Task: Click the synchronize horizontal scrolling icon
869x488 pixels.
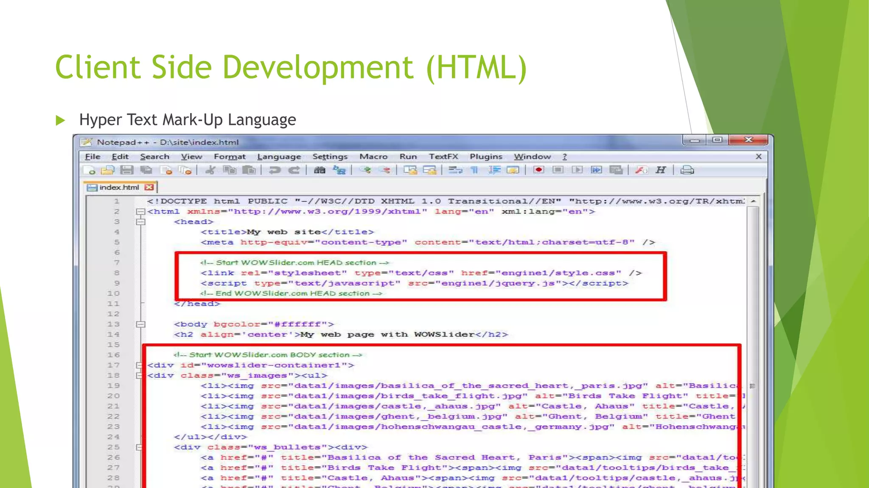Action: click(429, 170)
